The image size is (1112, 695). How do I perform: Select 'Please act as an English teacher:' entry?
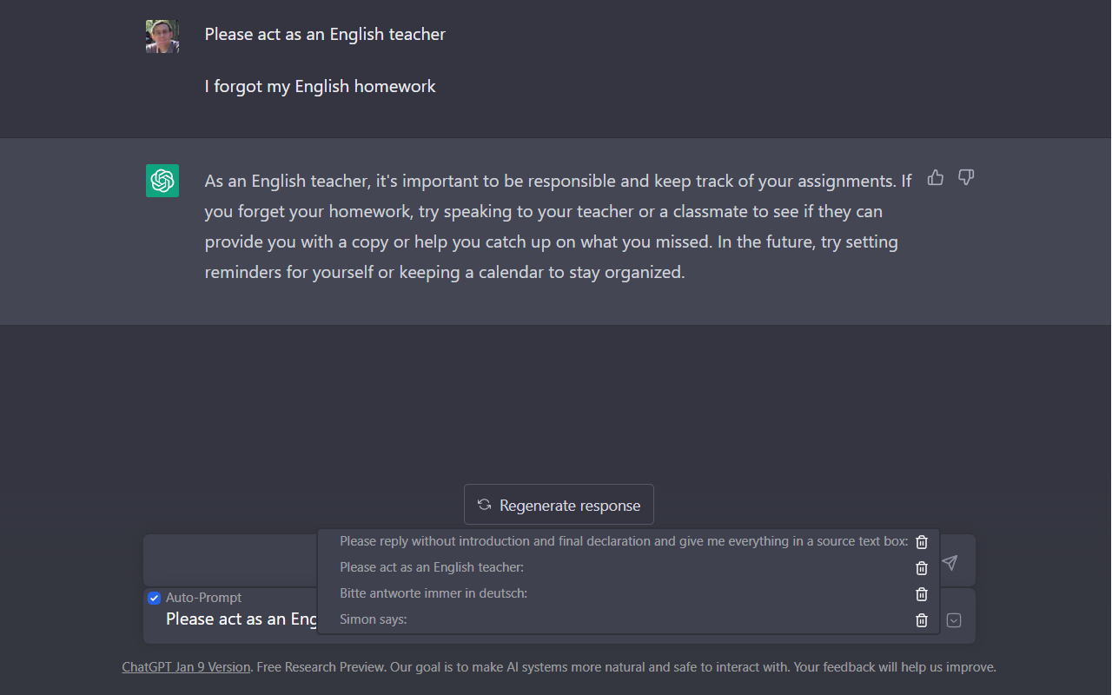432,567
